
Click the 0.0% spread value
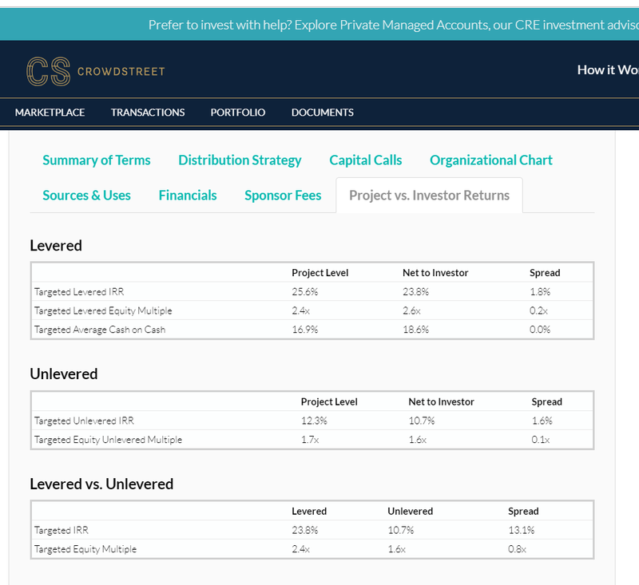[x=540, y=330]
